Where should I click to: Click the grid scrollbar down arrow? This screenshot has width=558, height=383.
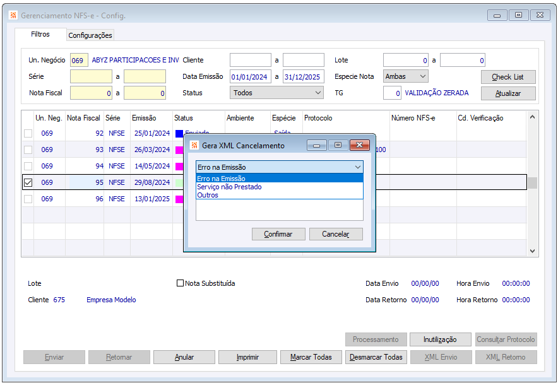point(532,250)
